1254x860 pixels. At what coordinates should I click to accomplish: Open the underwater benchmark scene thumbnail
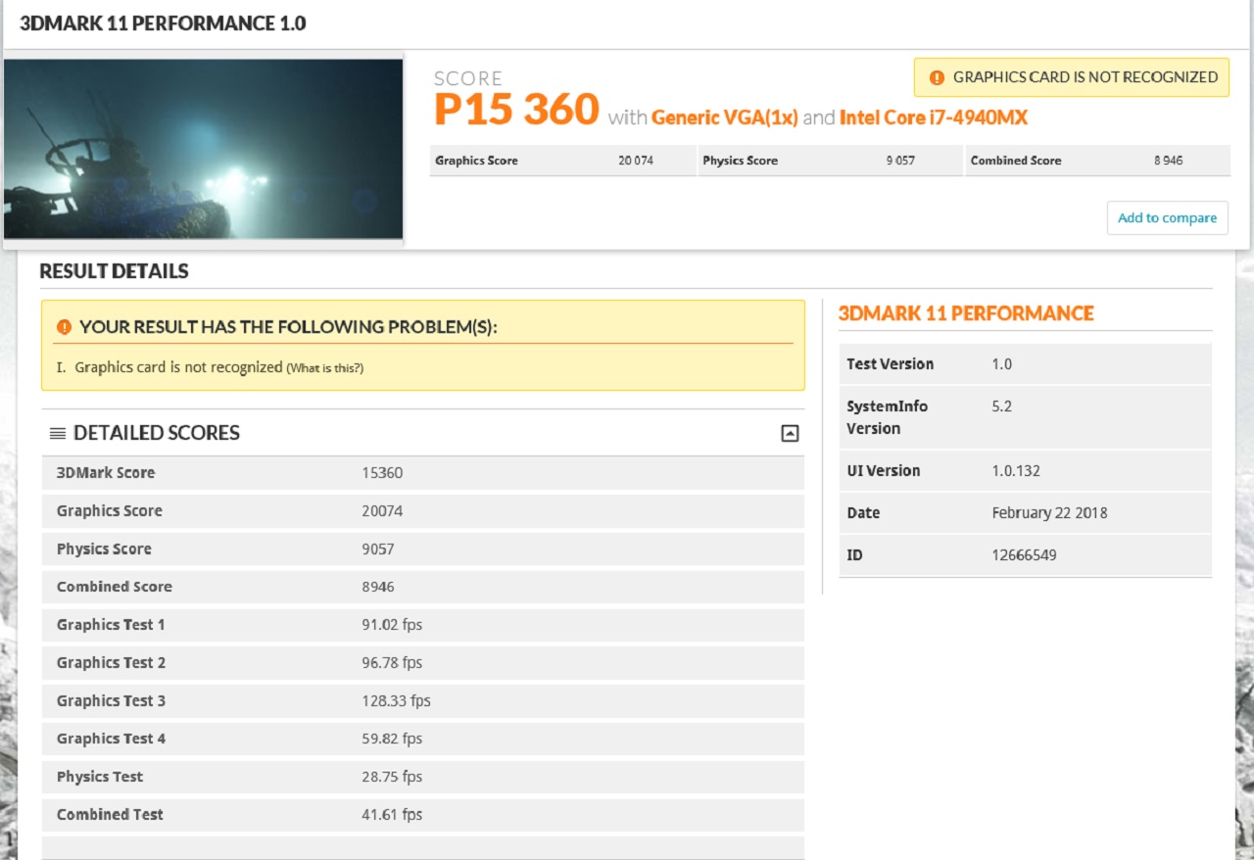pos(203,149)
